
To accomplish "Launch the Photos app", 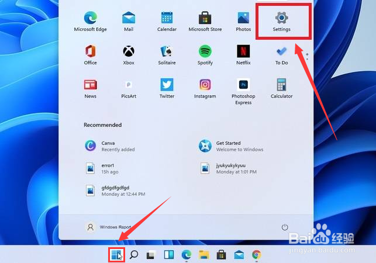I will click(x=243, y=22).
